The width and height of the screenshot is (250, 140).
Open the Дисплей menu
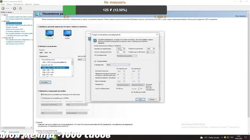click(29, 4)
